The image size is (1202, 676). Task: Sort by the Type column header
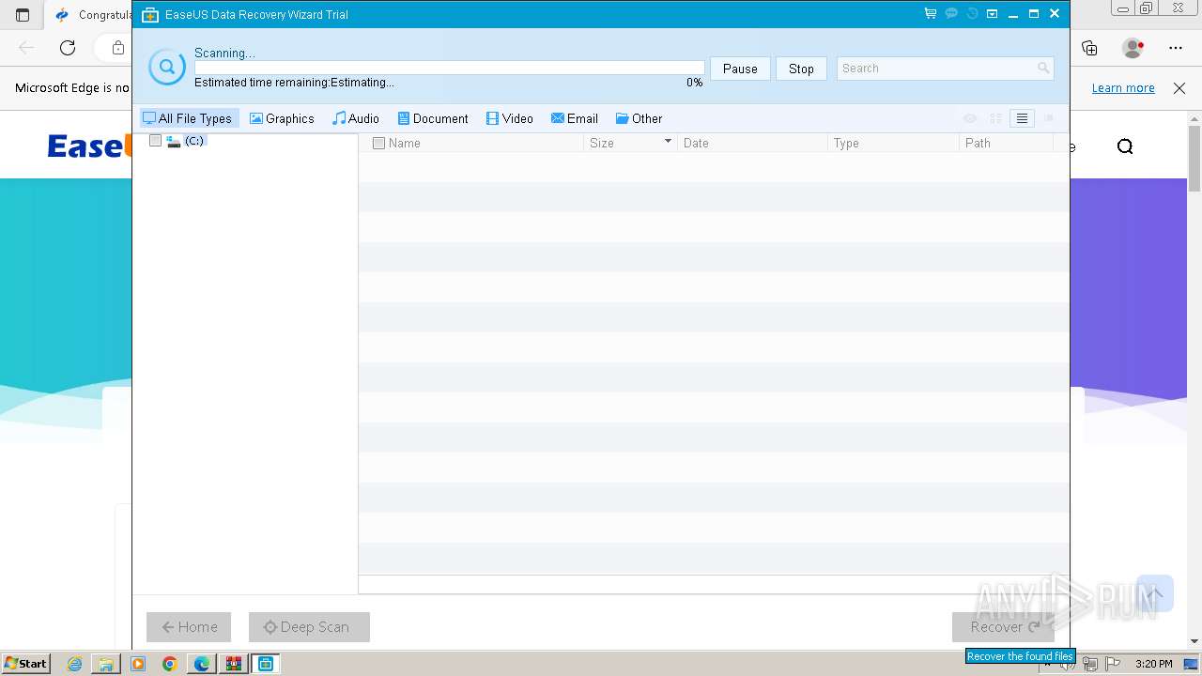[846, 144]
